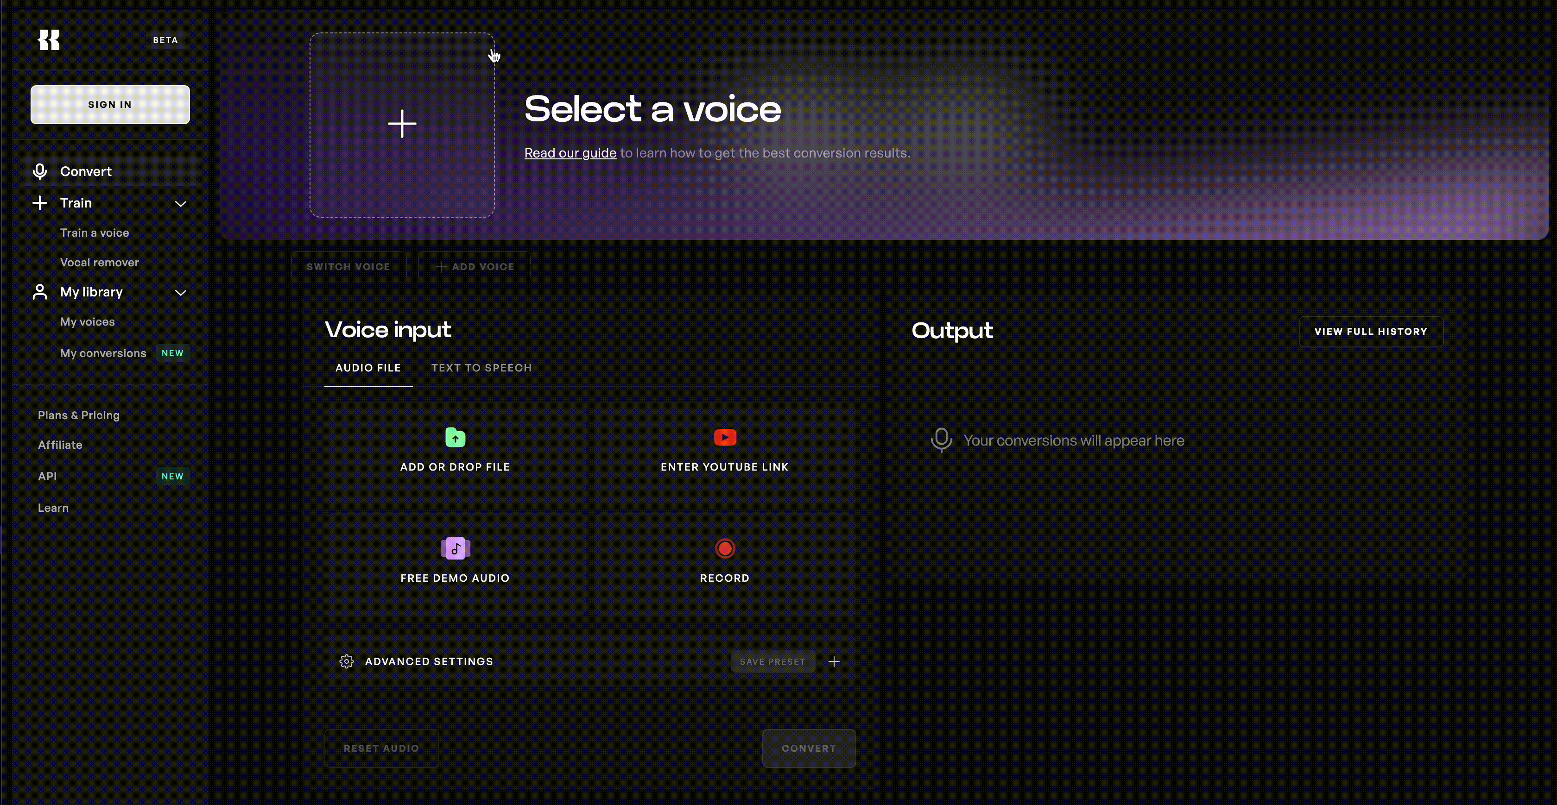Click the Enter YouTube Link icon
The width and height of the screenshot is (1557, 805).
[x=724, y=436]
